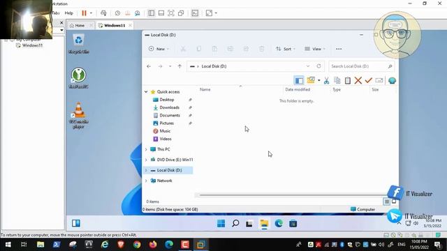Open the power options dropdown beside the pause icon
The image size is (447, 251).
click(x=91, y=13)
